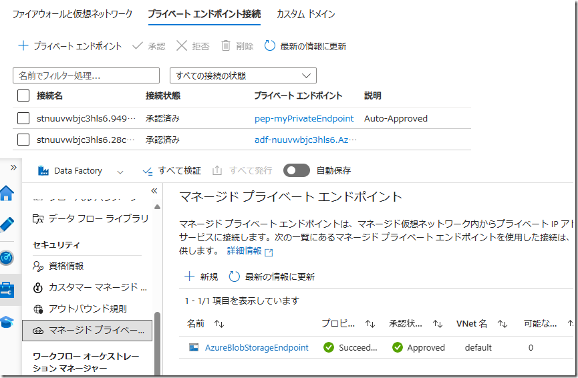The height and width of the screenshot is (378, 578).
Task: Click the 承認 checkmark button
Action: click(x=149, y=46)
